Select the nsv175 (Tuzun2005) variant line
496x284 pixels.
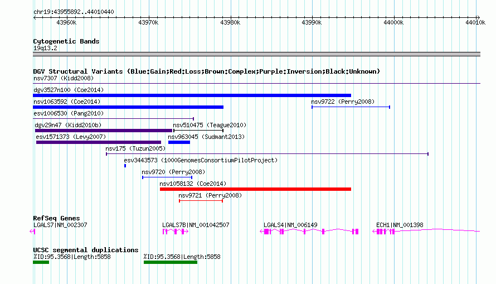[x=268, y=154]
